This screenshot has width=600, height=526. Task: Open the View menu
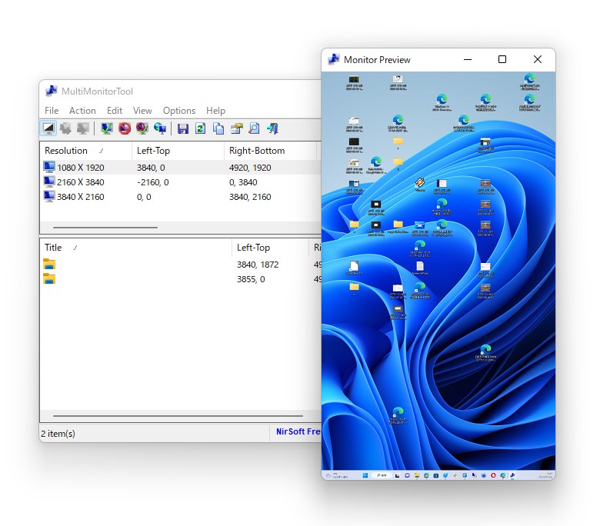(142, 111)
